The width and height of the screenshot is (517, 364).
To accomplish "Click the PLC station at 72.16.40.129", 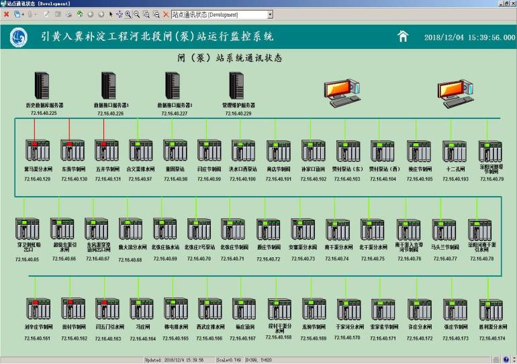I will coord(38,151).
